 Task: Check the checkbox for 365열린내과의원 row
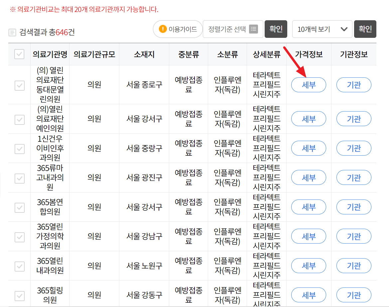pos(19,266)
